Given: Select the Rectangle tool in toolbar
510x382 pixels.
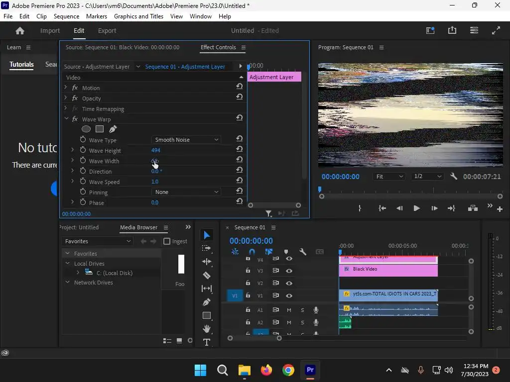Looking at the screenshot, I should click(x=207, y=315).
